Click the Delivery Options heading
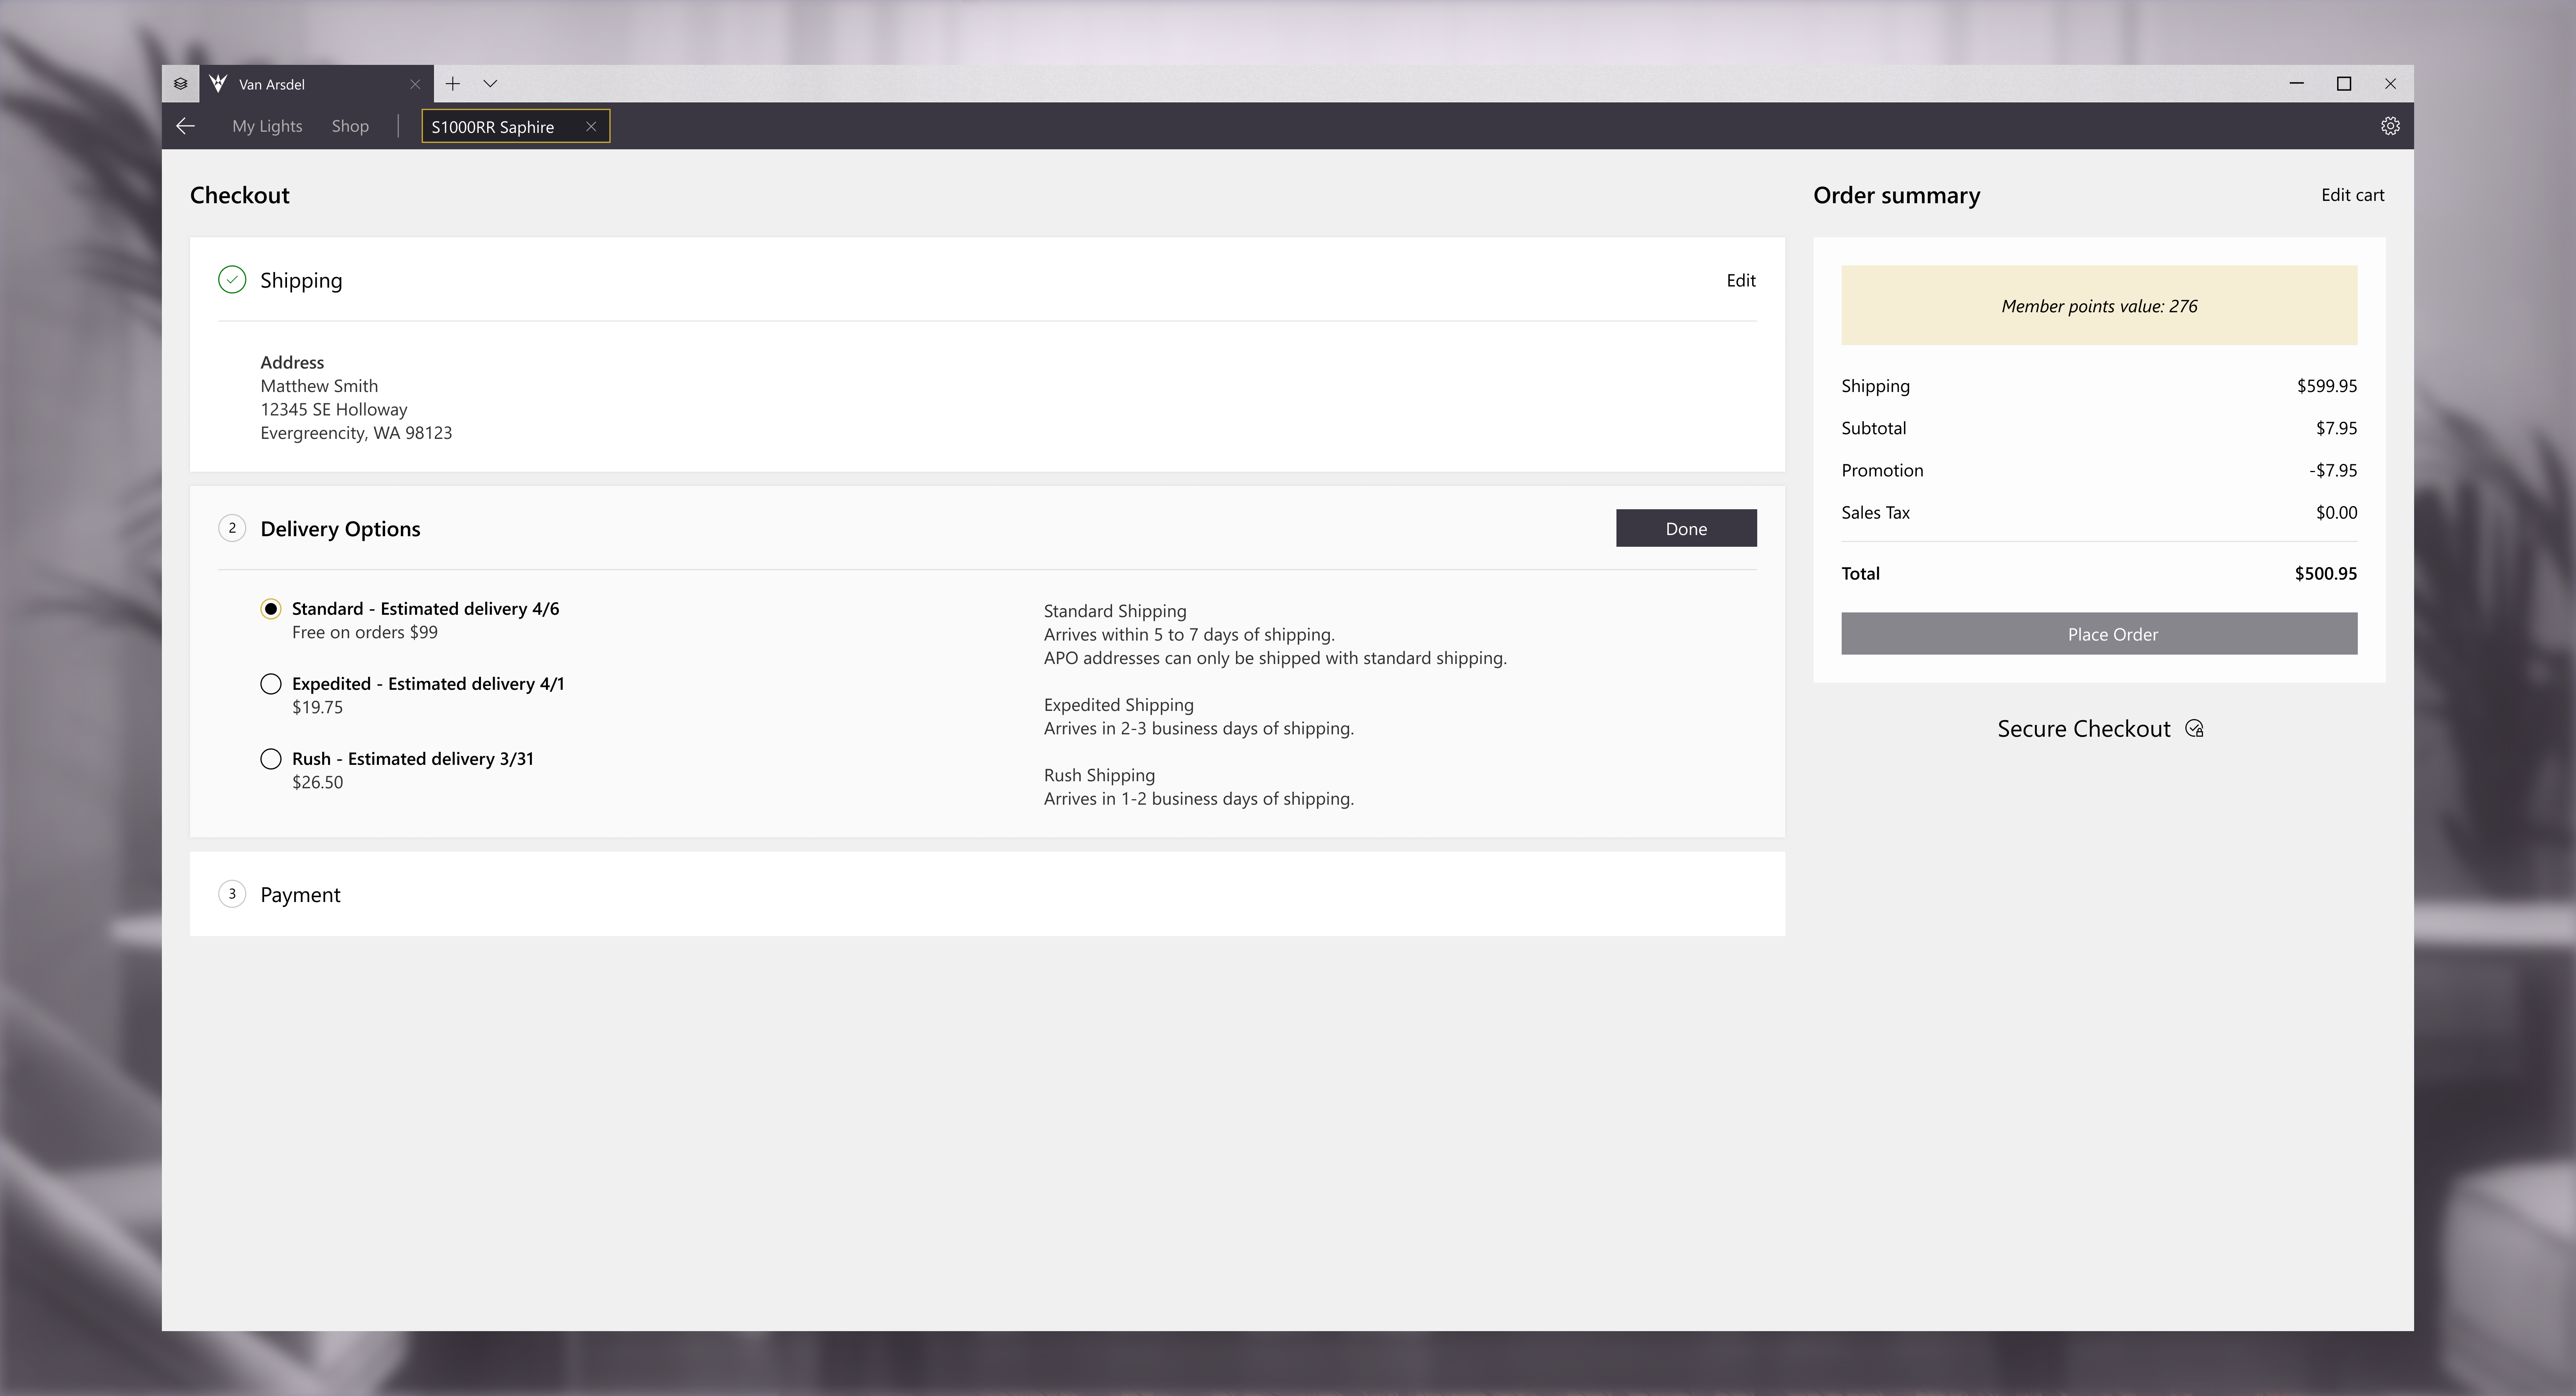This screenshot has width=2576, height=1396. click(x=340, y=529)
